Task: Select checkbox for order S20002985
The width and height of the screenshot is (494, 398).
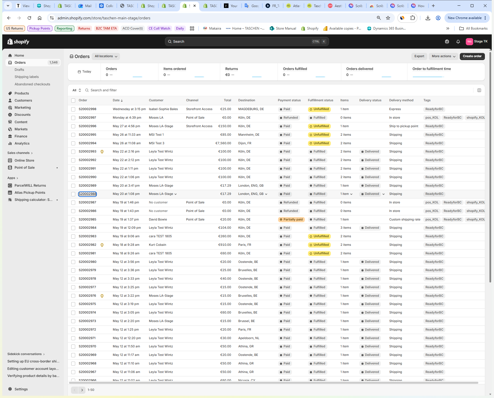Action: click(73, 220)
